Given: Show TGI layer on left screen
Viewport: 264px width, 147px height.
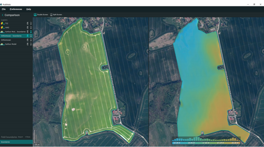Looking at the screenshot, I should [28, 23].
